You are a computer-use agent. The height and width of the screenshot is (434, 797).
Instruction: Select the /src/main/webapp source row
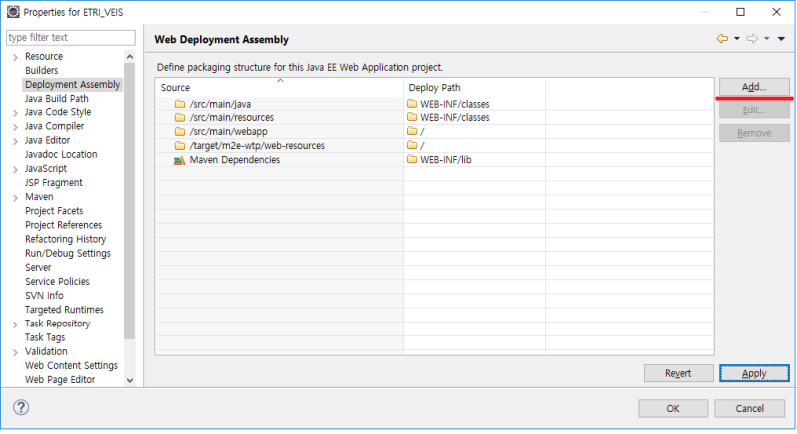coord(228,132)
